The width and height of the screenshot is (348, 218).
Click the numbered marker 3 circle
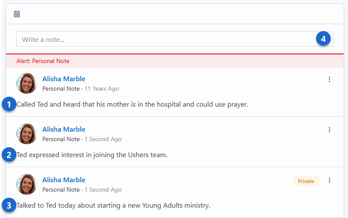tap(9, 205)
